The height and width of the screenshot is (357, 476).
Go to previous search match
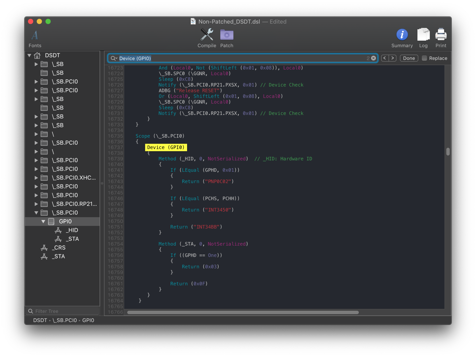(385, 58)
